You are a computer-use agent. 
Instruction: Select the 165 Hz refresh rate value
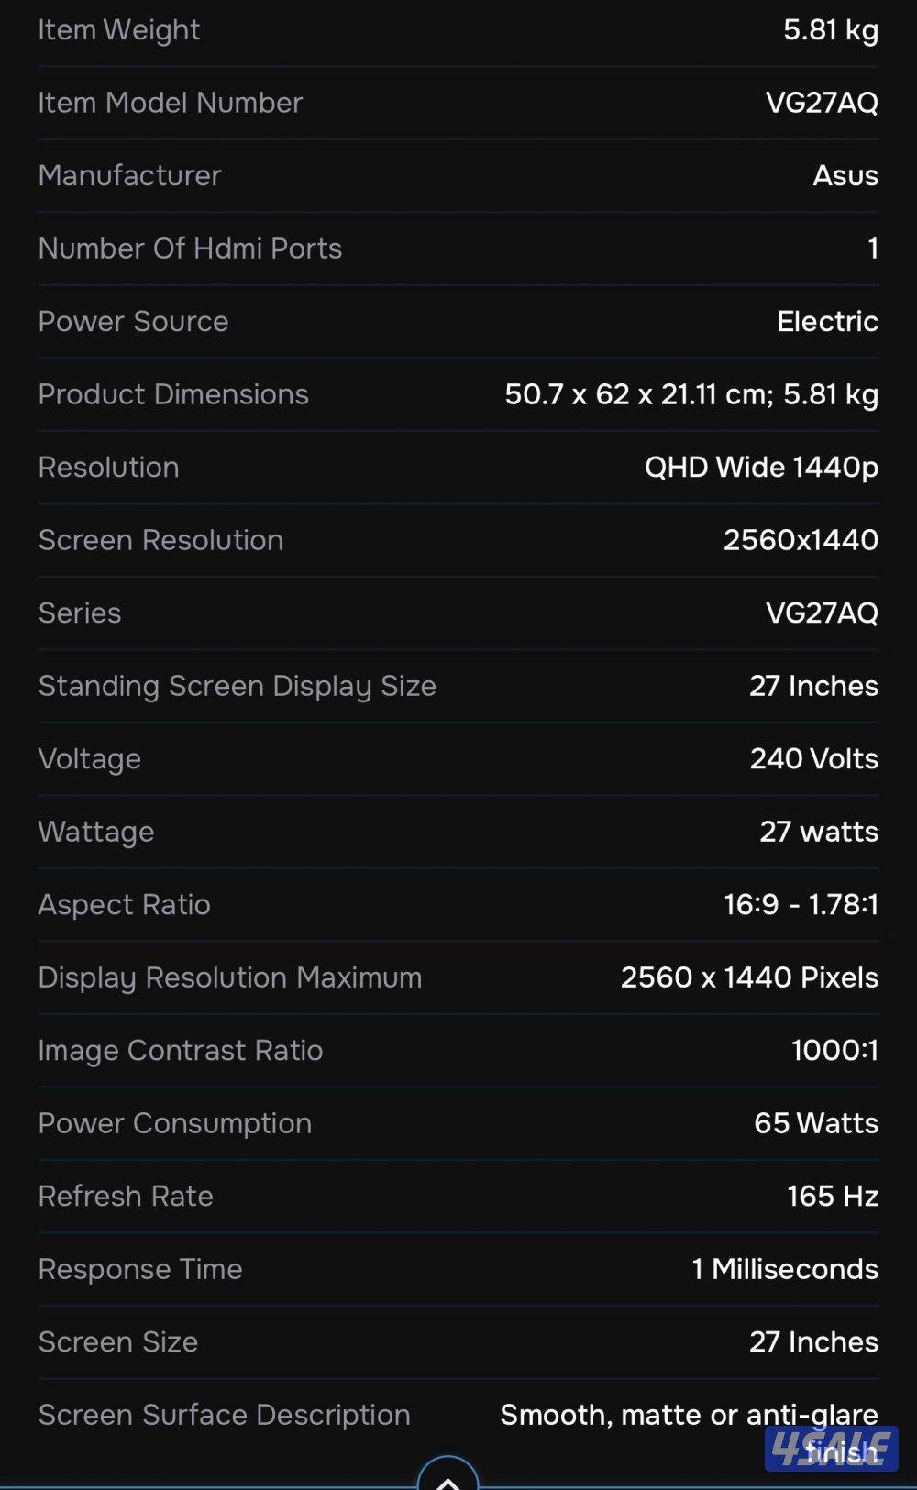click(x=833, y=1196)
